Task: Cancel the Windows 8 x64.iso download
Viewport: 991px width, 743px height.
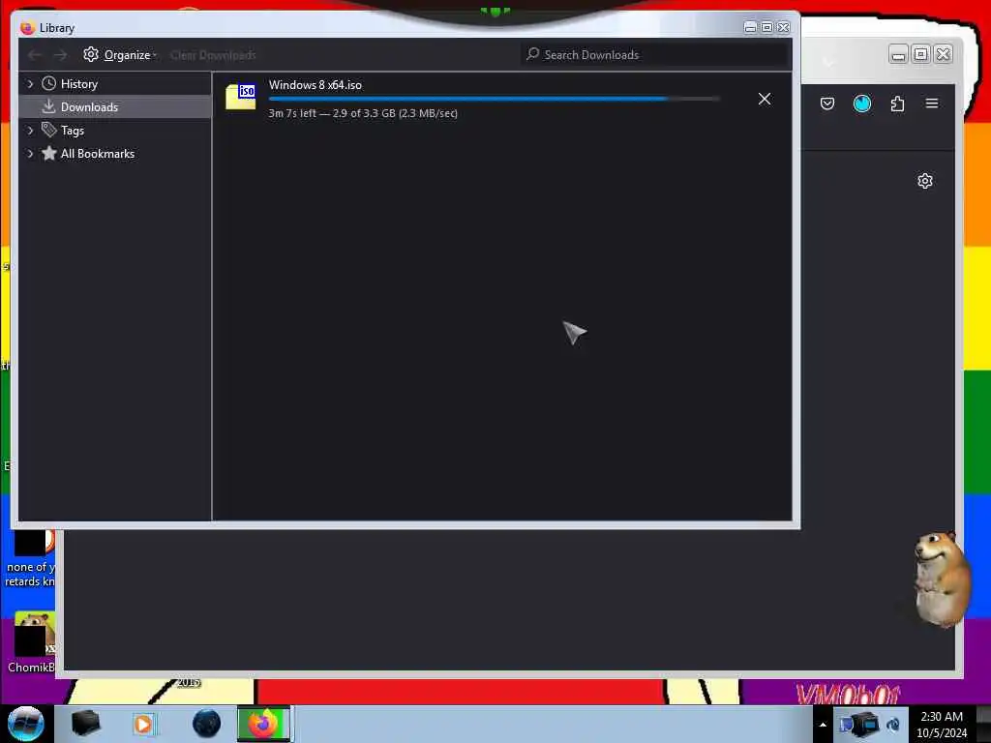Action: (x=765, y=99)
